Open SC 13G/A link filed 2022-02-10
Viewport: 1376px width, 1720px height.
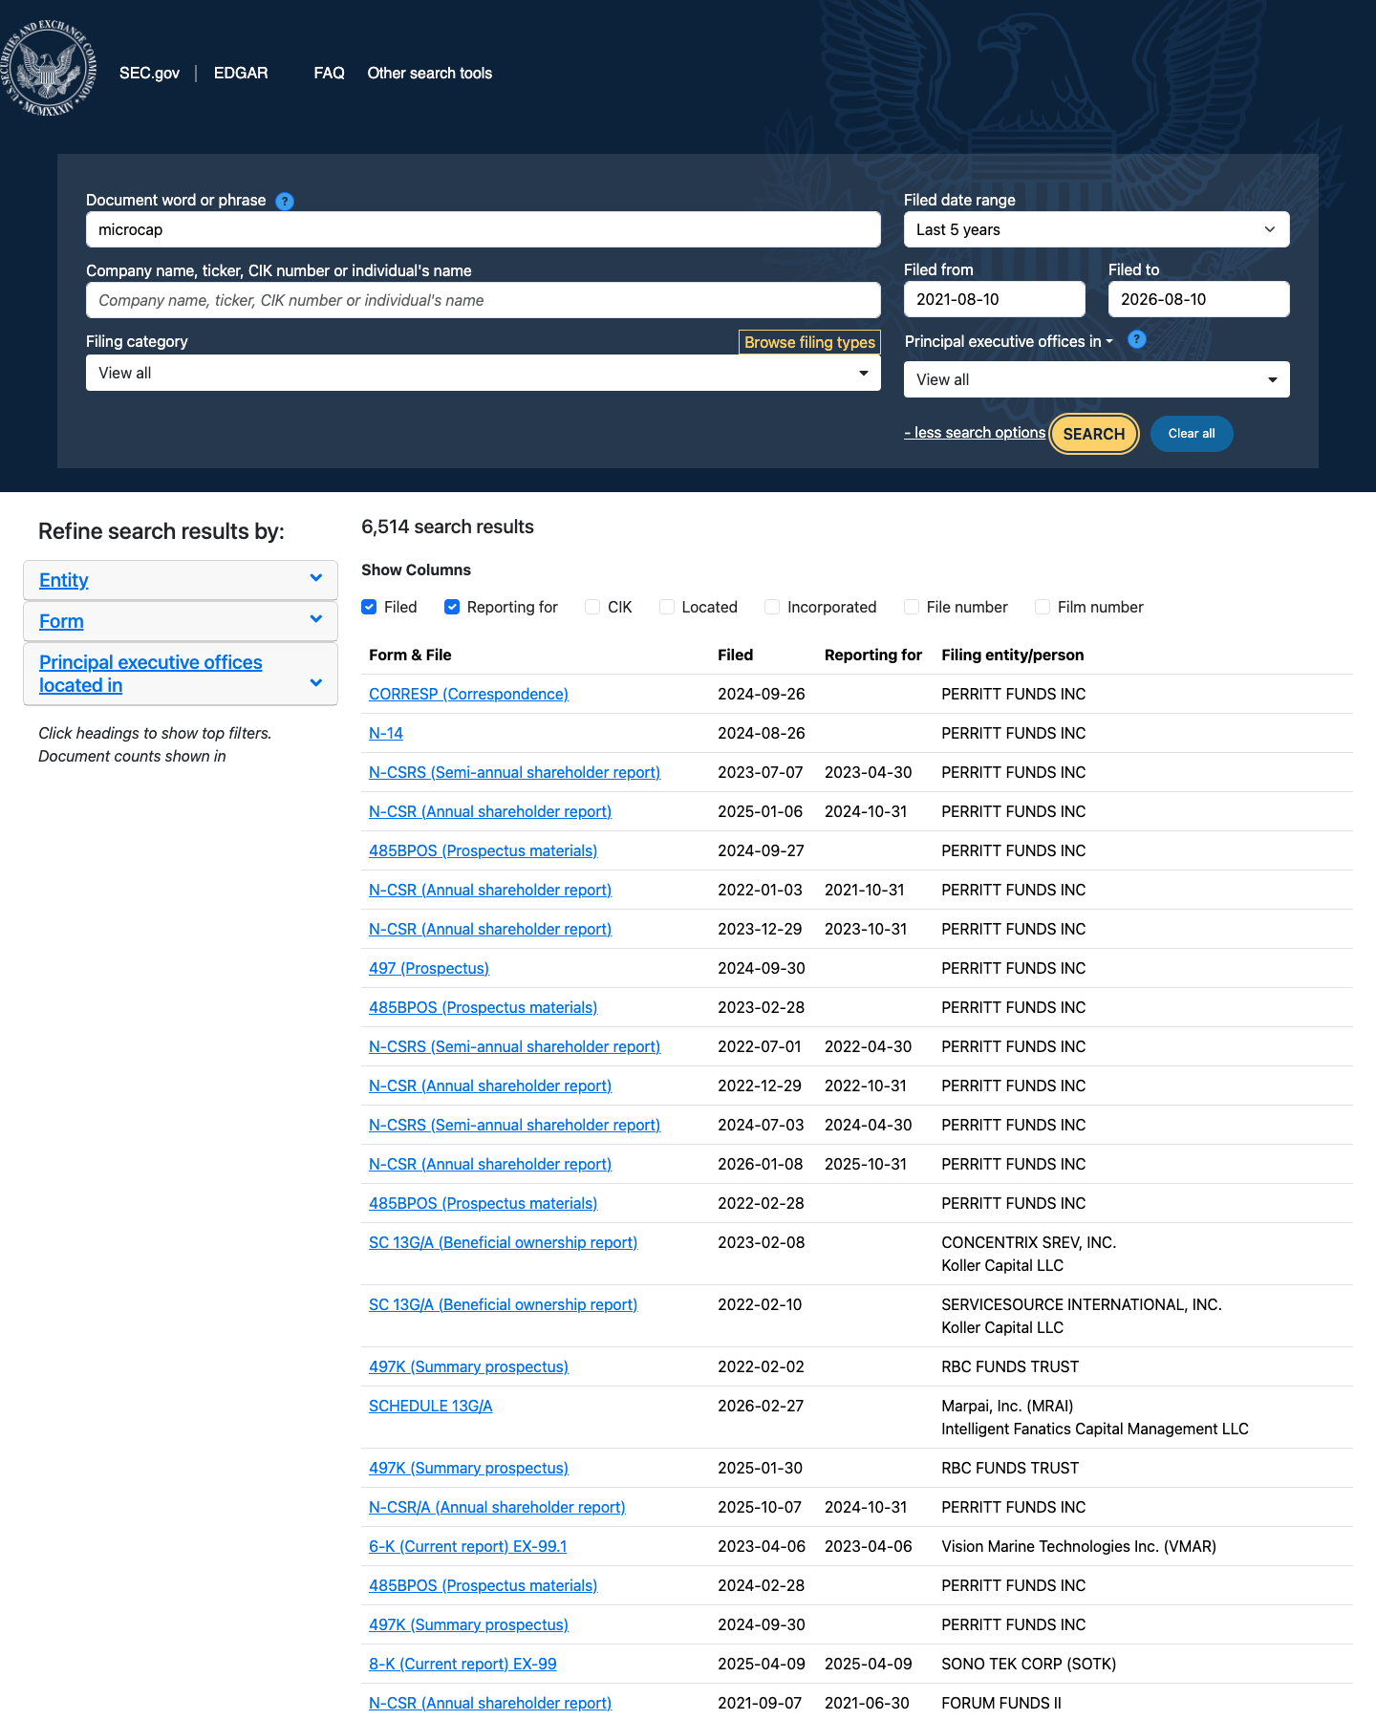pos(503,1304)
